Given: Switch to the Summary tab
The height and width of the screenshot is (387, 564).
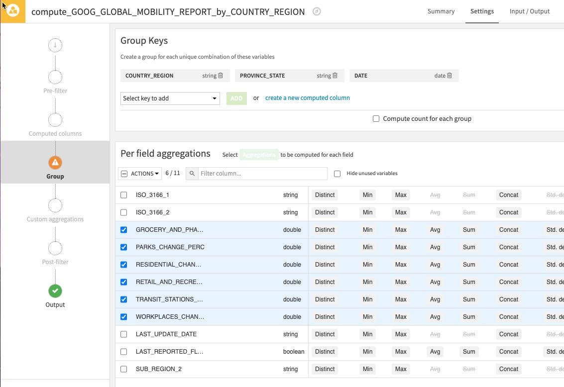Looking at the screenshot, I should click(x=441, y=11).
